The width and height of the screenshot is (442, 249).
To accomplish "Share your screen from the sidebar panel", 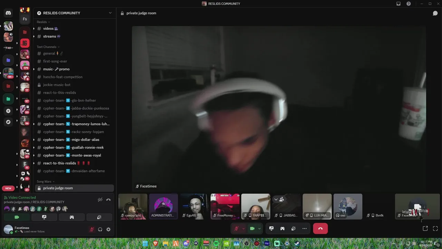I will click(x=44, y=217).
